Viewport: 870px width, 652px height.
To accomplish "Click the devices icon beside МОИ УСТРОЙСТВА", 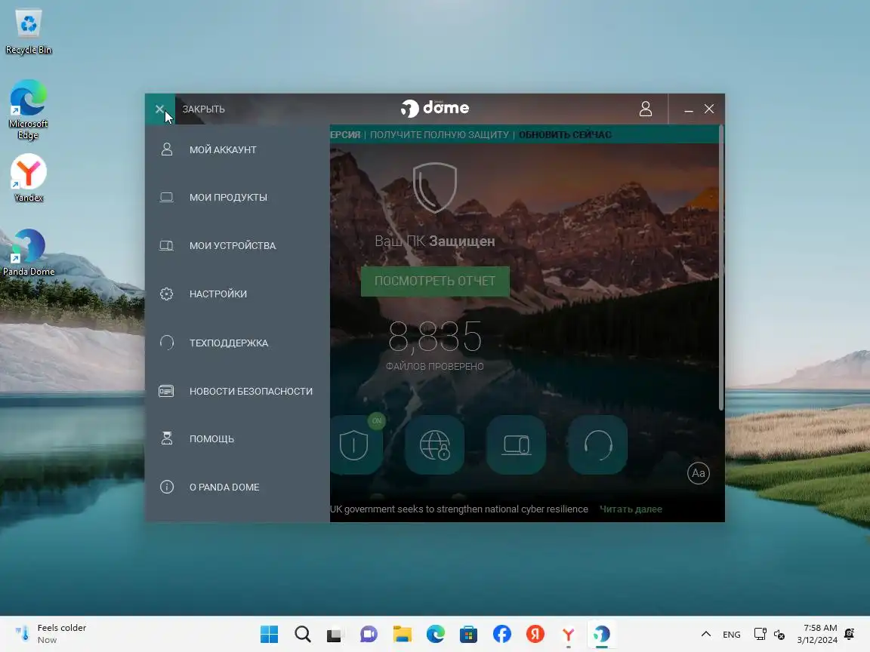I will coord(166,245).
